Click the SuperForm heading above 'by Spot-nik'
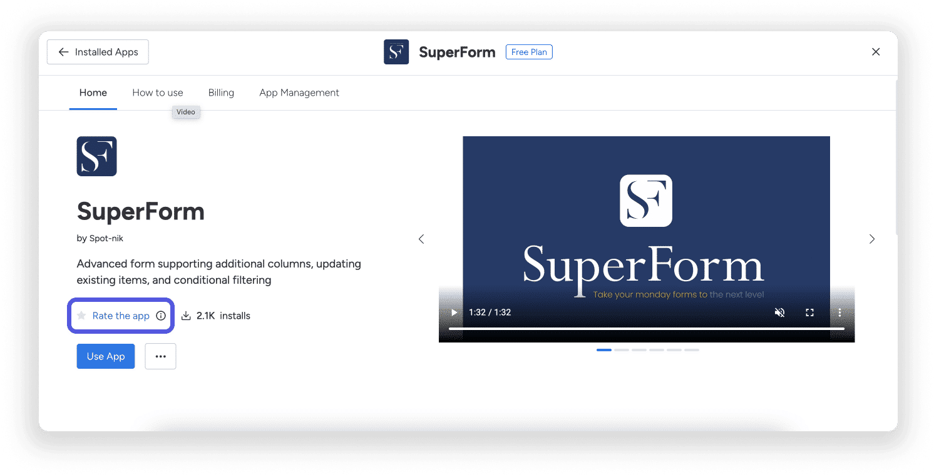The height and width of the screenshot is (475, 934). tap(141, 212)
